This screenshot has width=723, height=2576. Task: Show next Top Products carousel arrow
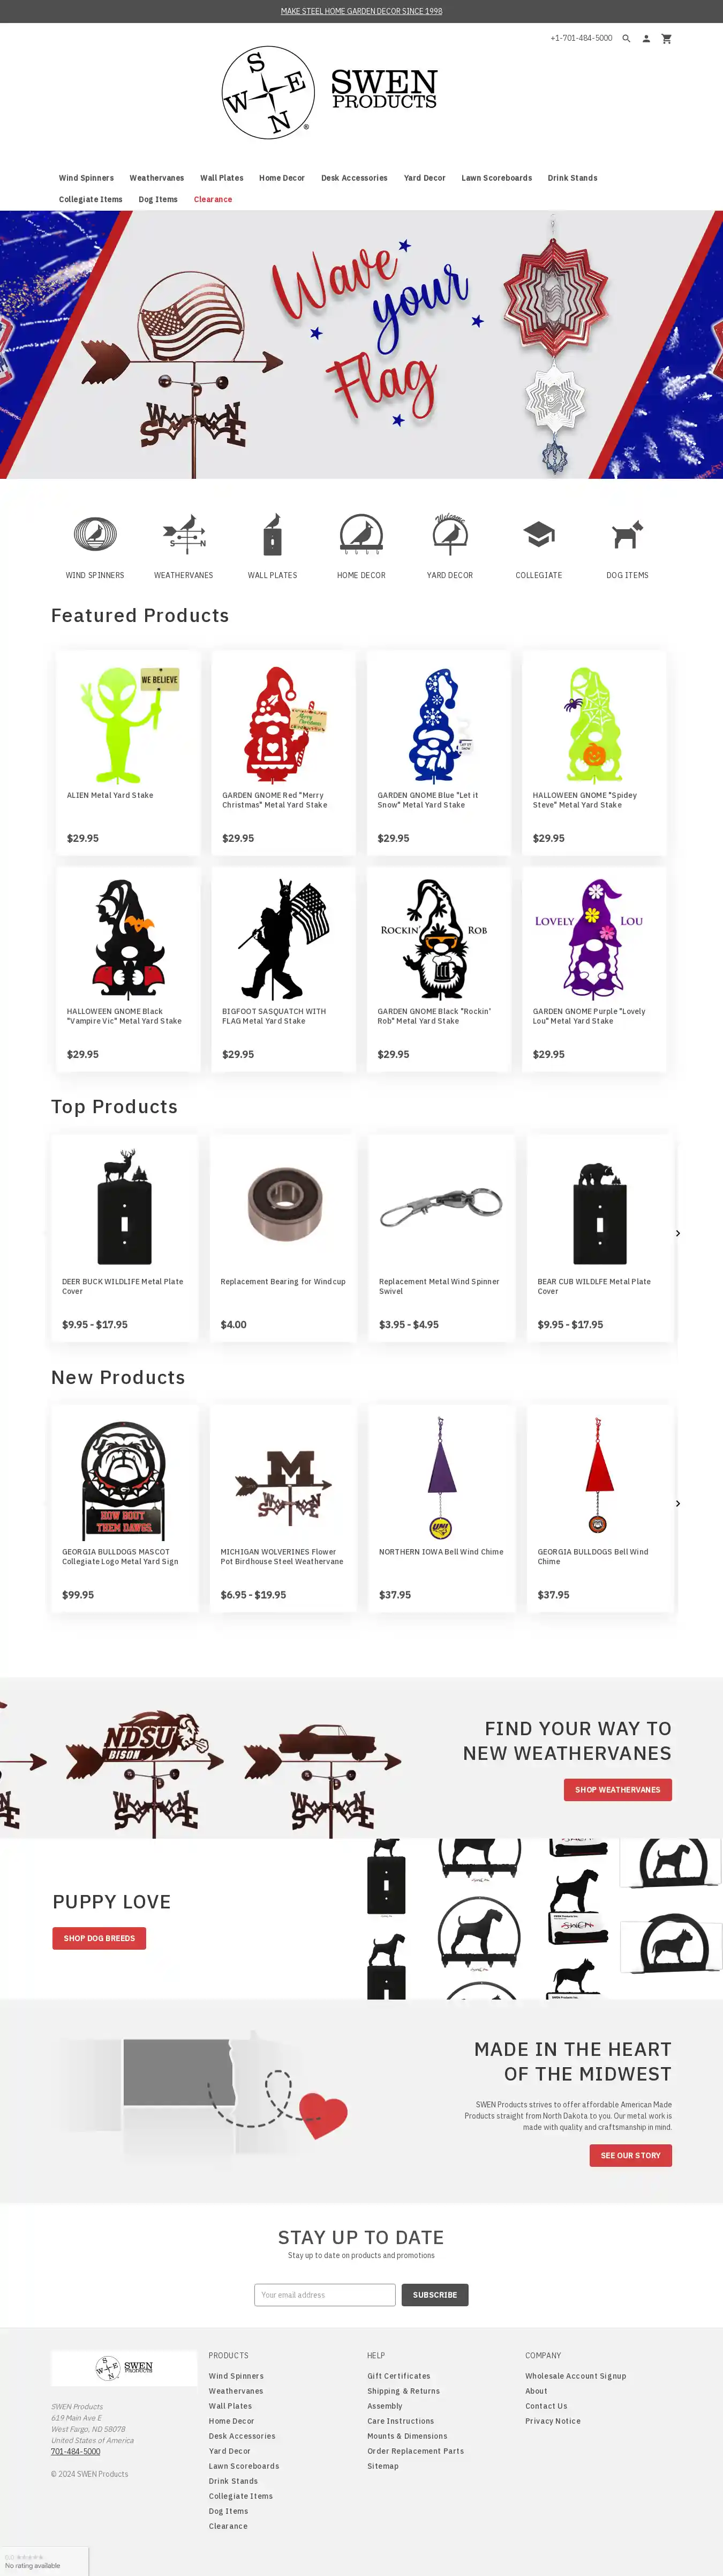click(678, 1233)
